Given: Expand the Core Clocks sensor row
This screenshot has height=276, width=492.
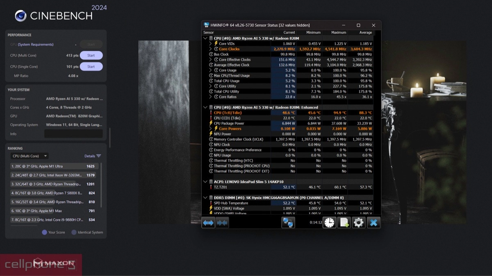Looking at the screenshot, I should pos(211,49).
